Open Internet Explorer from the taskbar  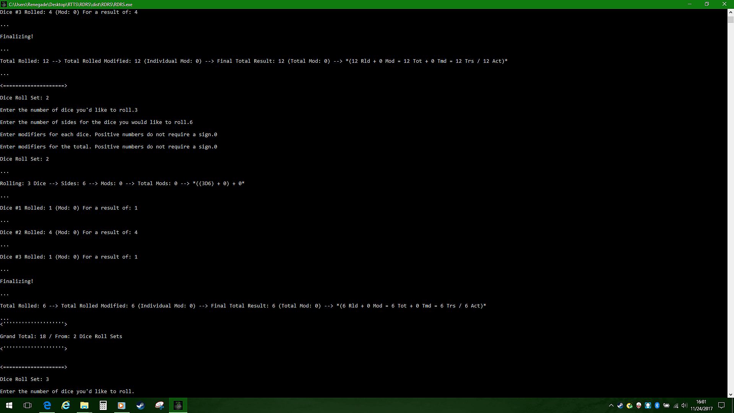66,405
